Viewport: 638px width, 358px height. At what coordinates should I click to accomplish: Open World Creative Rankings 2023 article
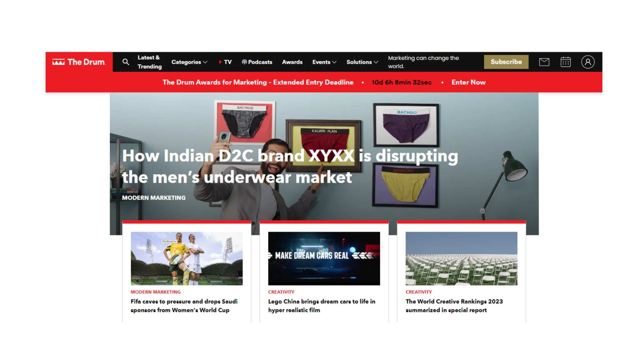pos(454,305)
